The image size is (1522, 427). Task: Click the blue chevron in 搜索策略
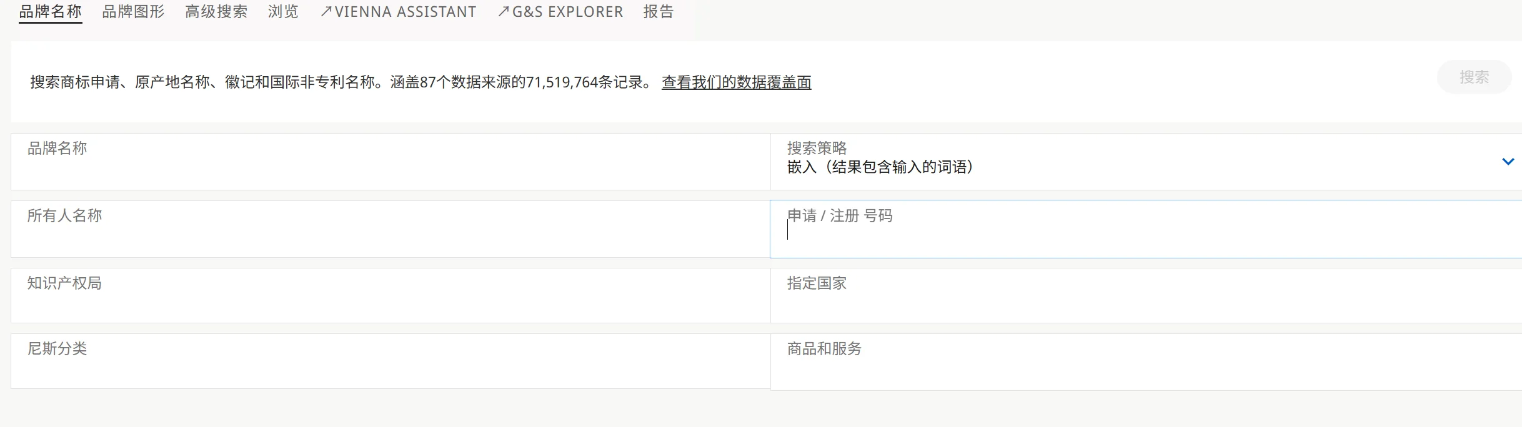pyautogui.click(x=1508, y=162)
